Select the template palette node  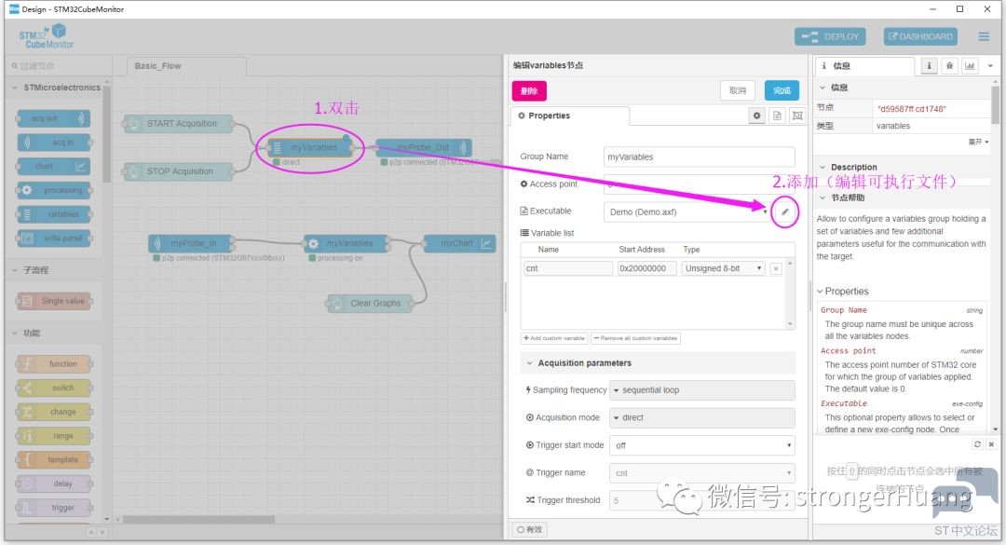click(x=54, y=459)
